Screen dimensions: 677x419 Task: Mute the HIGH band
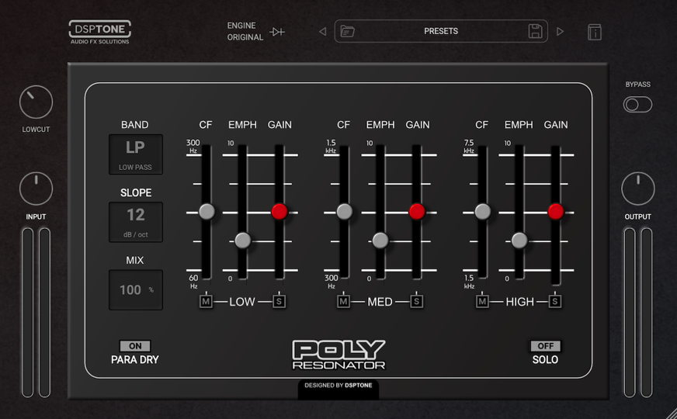pyautogui.click(x=482, y=301)
